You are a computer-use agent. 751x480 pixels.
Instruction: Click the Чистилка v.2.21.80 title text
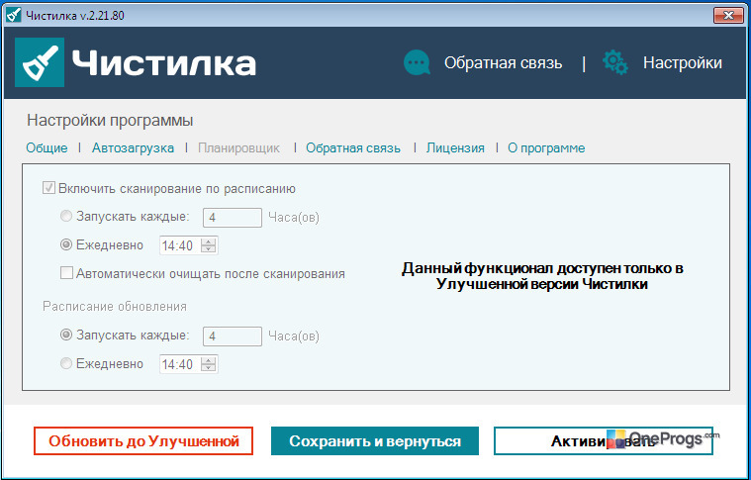(75, 15)
